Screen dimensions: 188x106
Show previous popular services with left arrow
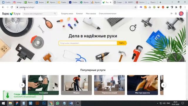tap(22, 85)
